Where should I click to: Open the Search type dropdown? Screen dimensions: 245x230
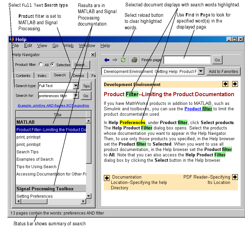[x=76, y=86]
